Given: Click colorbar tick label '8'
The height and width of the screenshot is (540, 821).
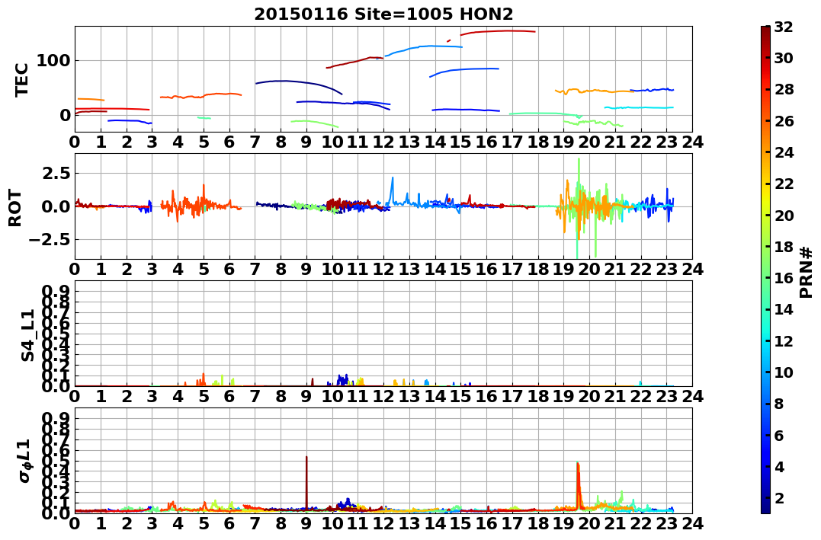Looking at the screenshot, I should pos(779,404).
